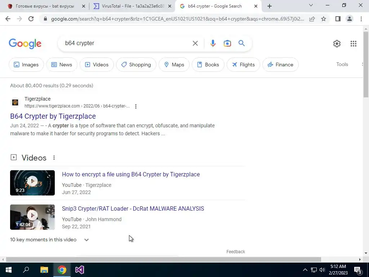The height and width of the screenshot is (277, 369).
Task: Click the padlock site info icon
Action: pos(45,19)
